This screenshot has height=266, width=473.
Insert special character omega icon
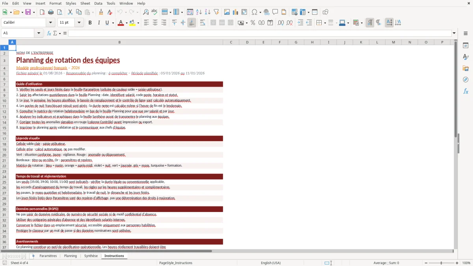point(254,12)
